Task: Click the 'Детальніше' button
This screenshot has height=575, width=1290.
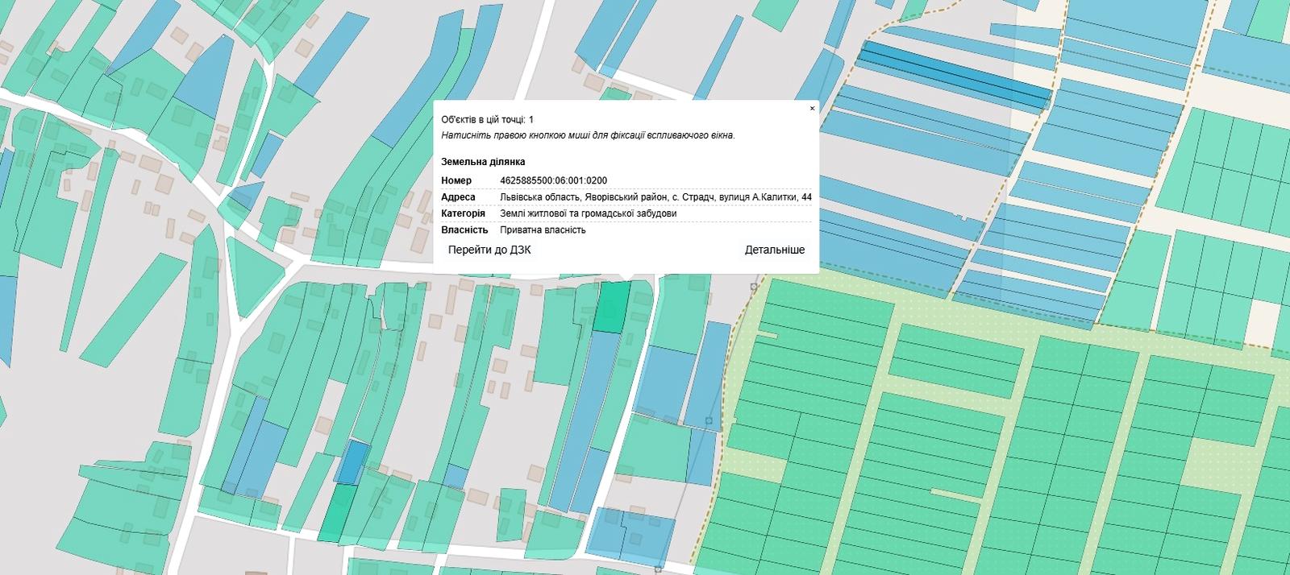Action: (x=774, y=250)
